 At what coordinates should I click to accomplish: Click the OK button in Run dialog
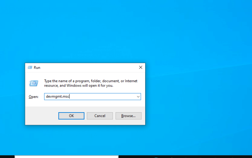click(x=71, y=116)
